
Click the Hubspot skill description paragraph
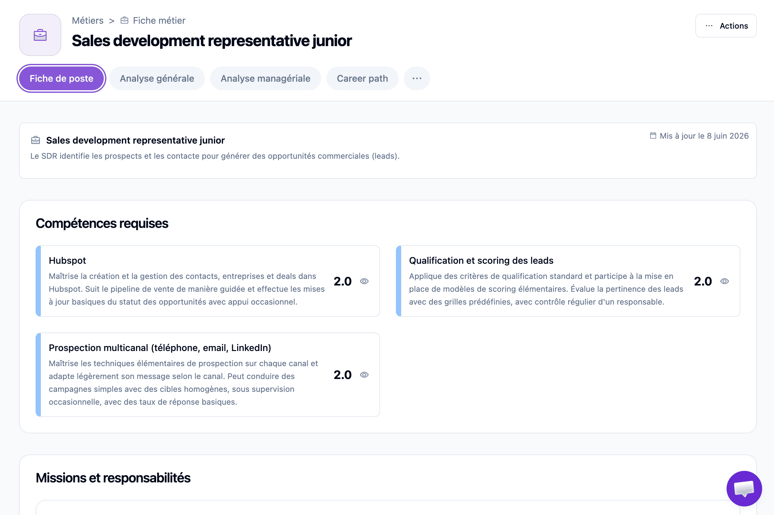pyautogui.click(x=187, y=289)
